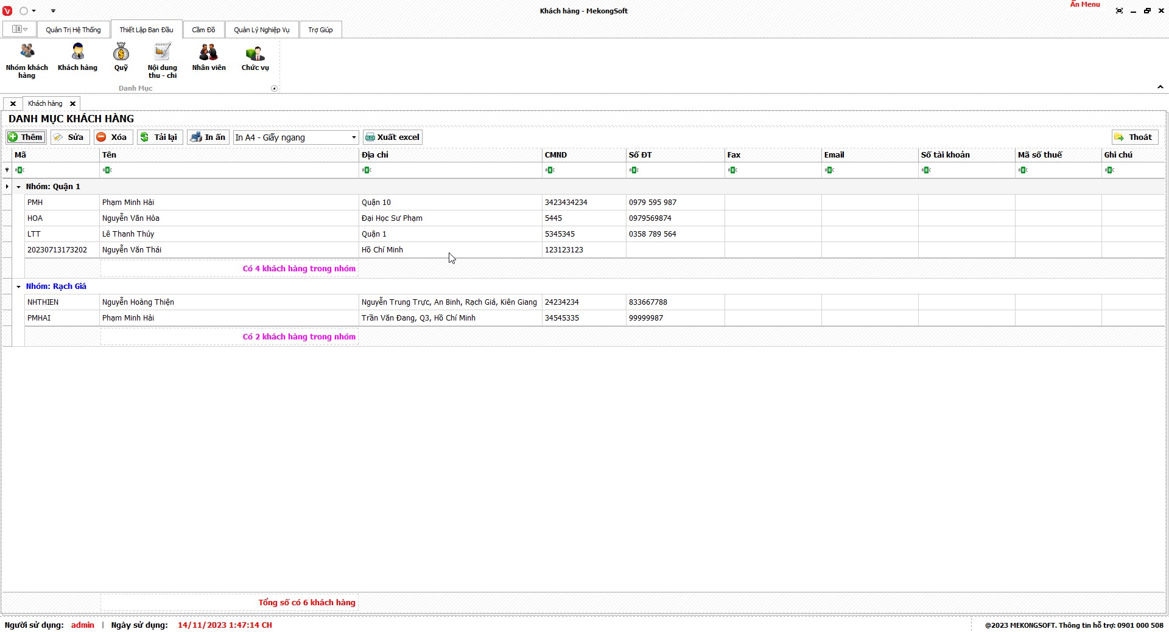Click the Thêm add button

26,137
